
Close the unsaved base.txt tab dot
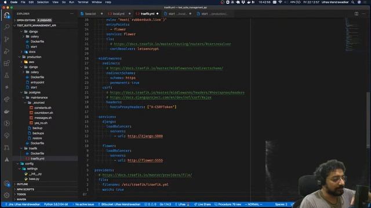[102, 14]
